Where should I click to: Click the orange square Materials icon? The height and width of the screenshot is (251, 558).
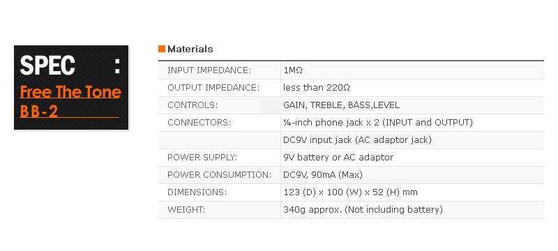pos(162,49)
